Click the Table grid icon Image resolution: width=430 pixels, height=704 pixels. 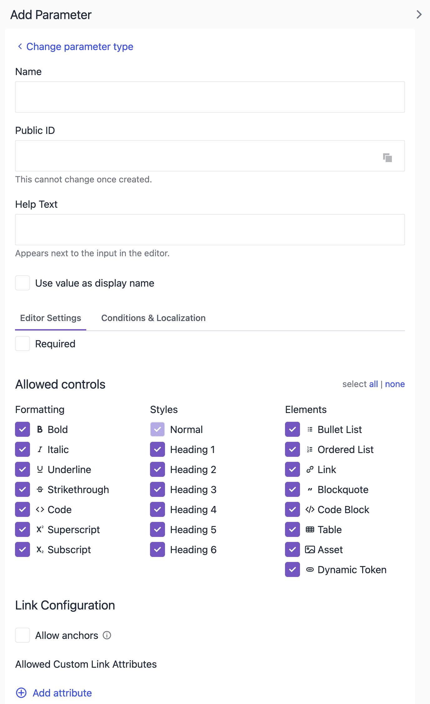pyautogui.click(x=310, y=529)
